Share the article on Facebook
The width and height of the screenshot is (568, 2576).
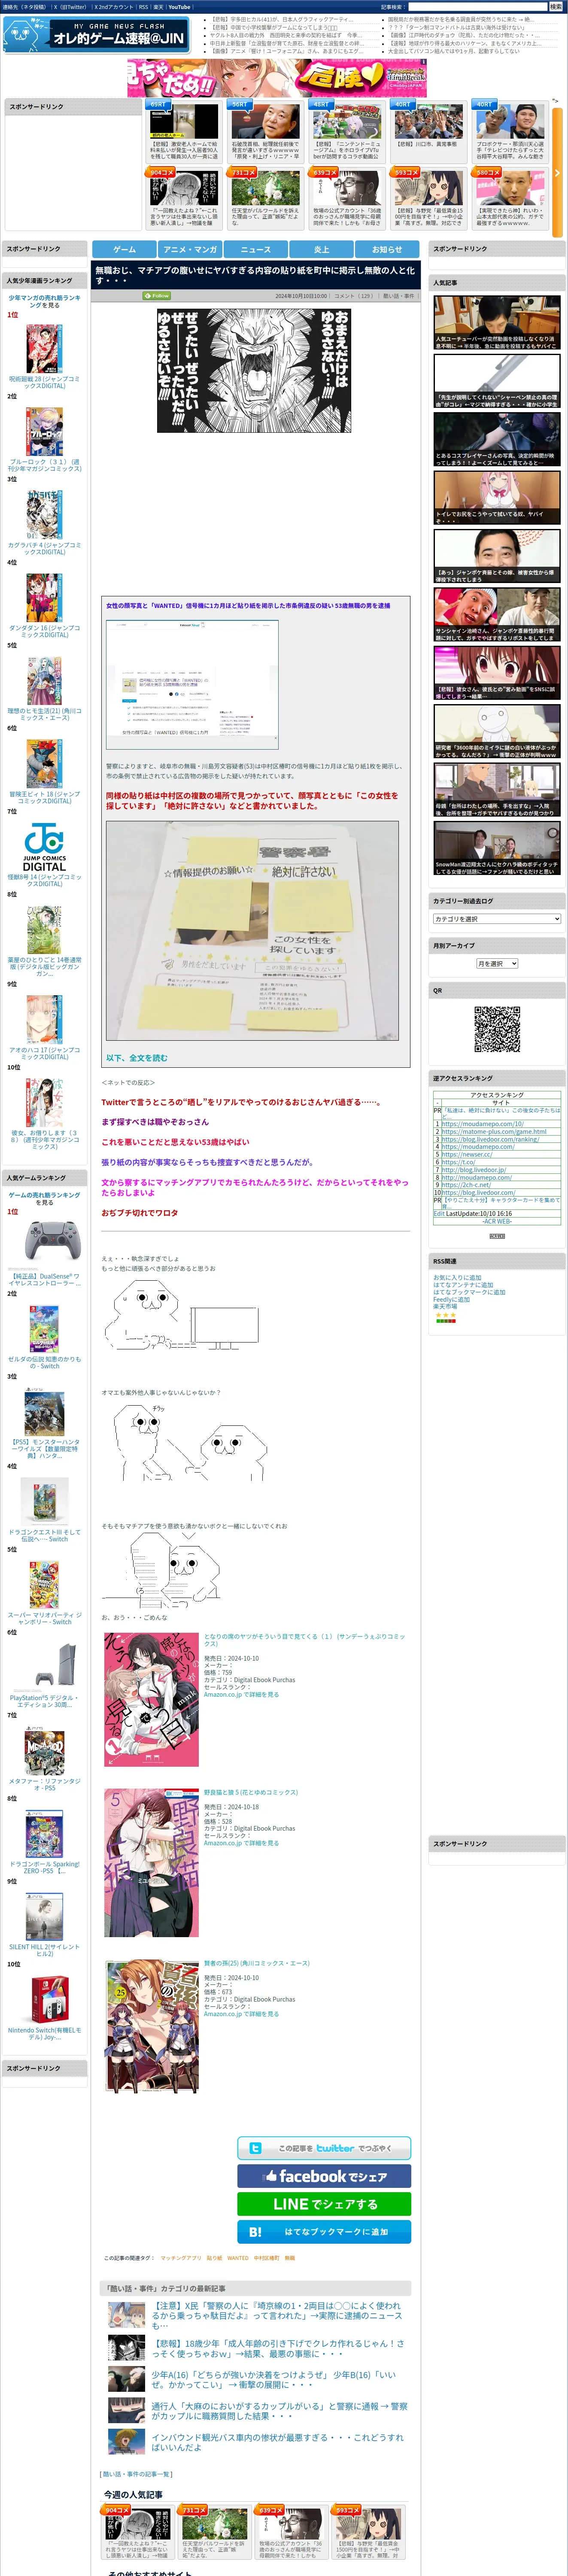pos(324,2175)
